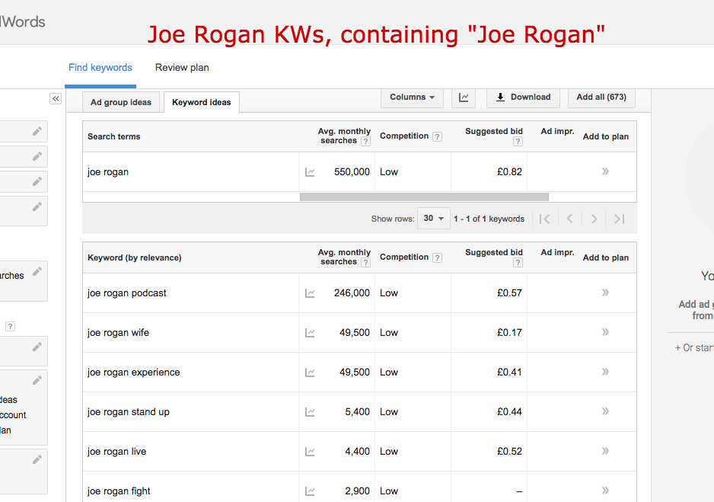Image resolution: width=714 pixels, height=502 pixels.
Task: Open the Columns dropdown
Action: pos(412,98)
